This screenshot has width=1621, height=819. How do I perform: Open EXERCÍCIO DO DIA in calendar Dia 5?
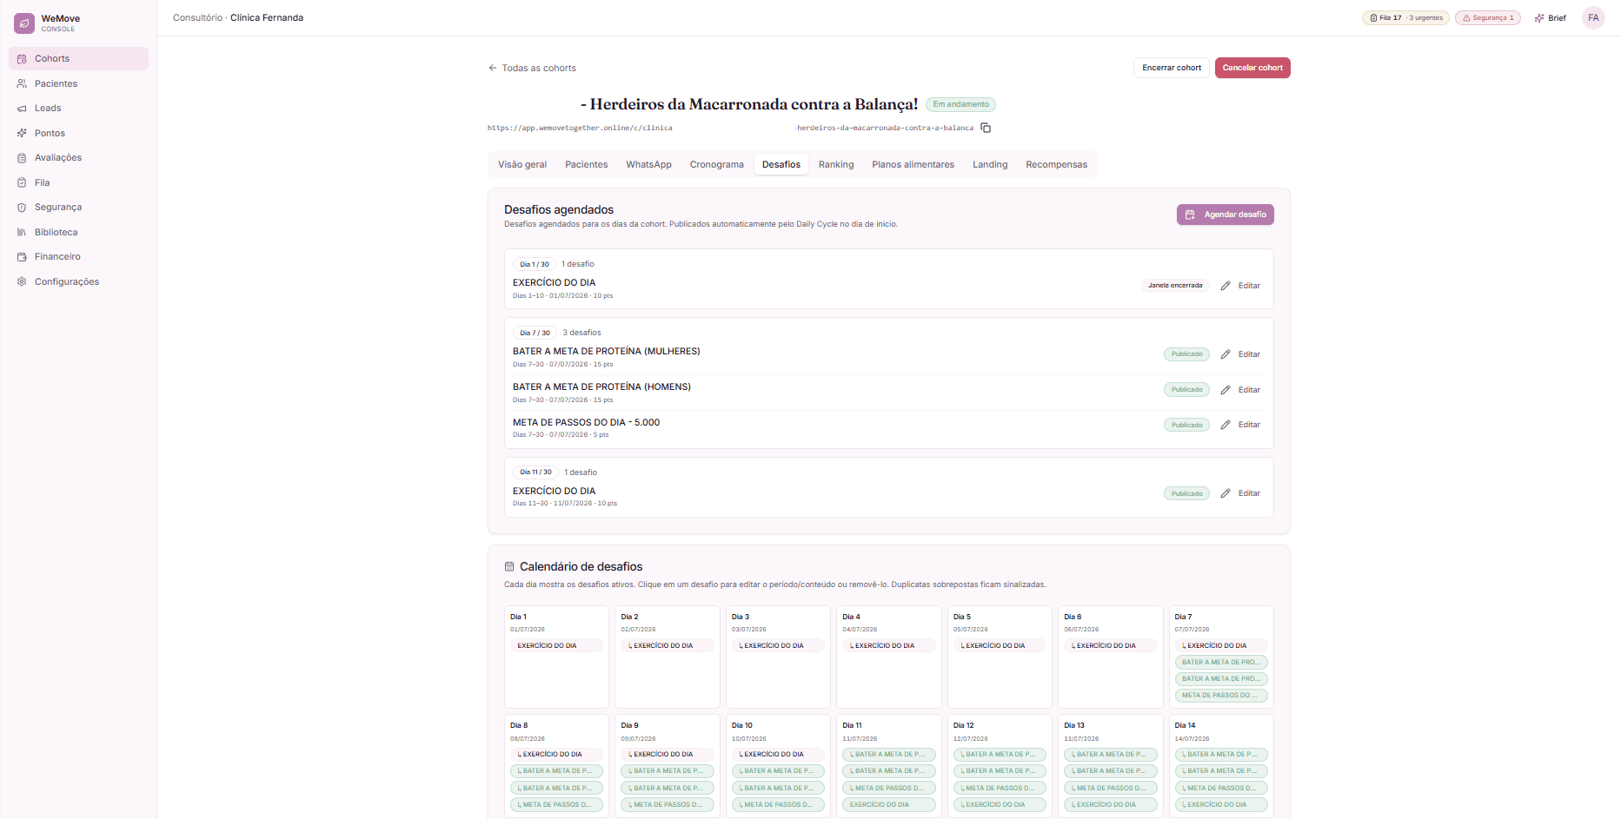(x=1000, y=645)
